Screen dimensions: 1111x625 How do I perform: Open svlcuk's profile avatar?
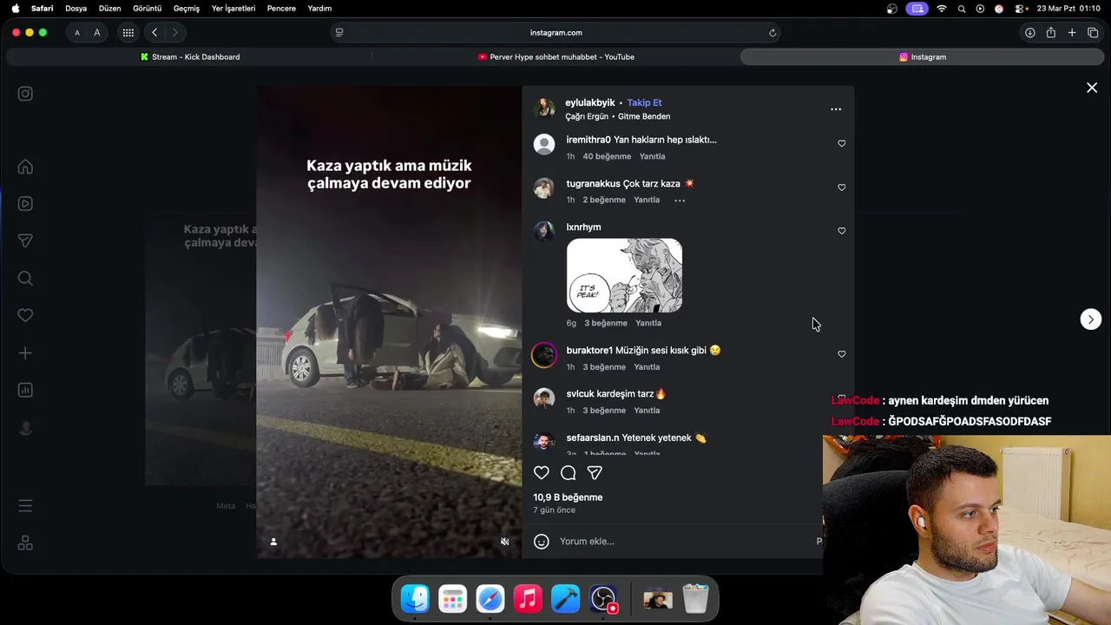(x=544, y=398)
